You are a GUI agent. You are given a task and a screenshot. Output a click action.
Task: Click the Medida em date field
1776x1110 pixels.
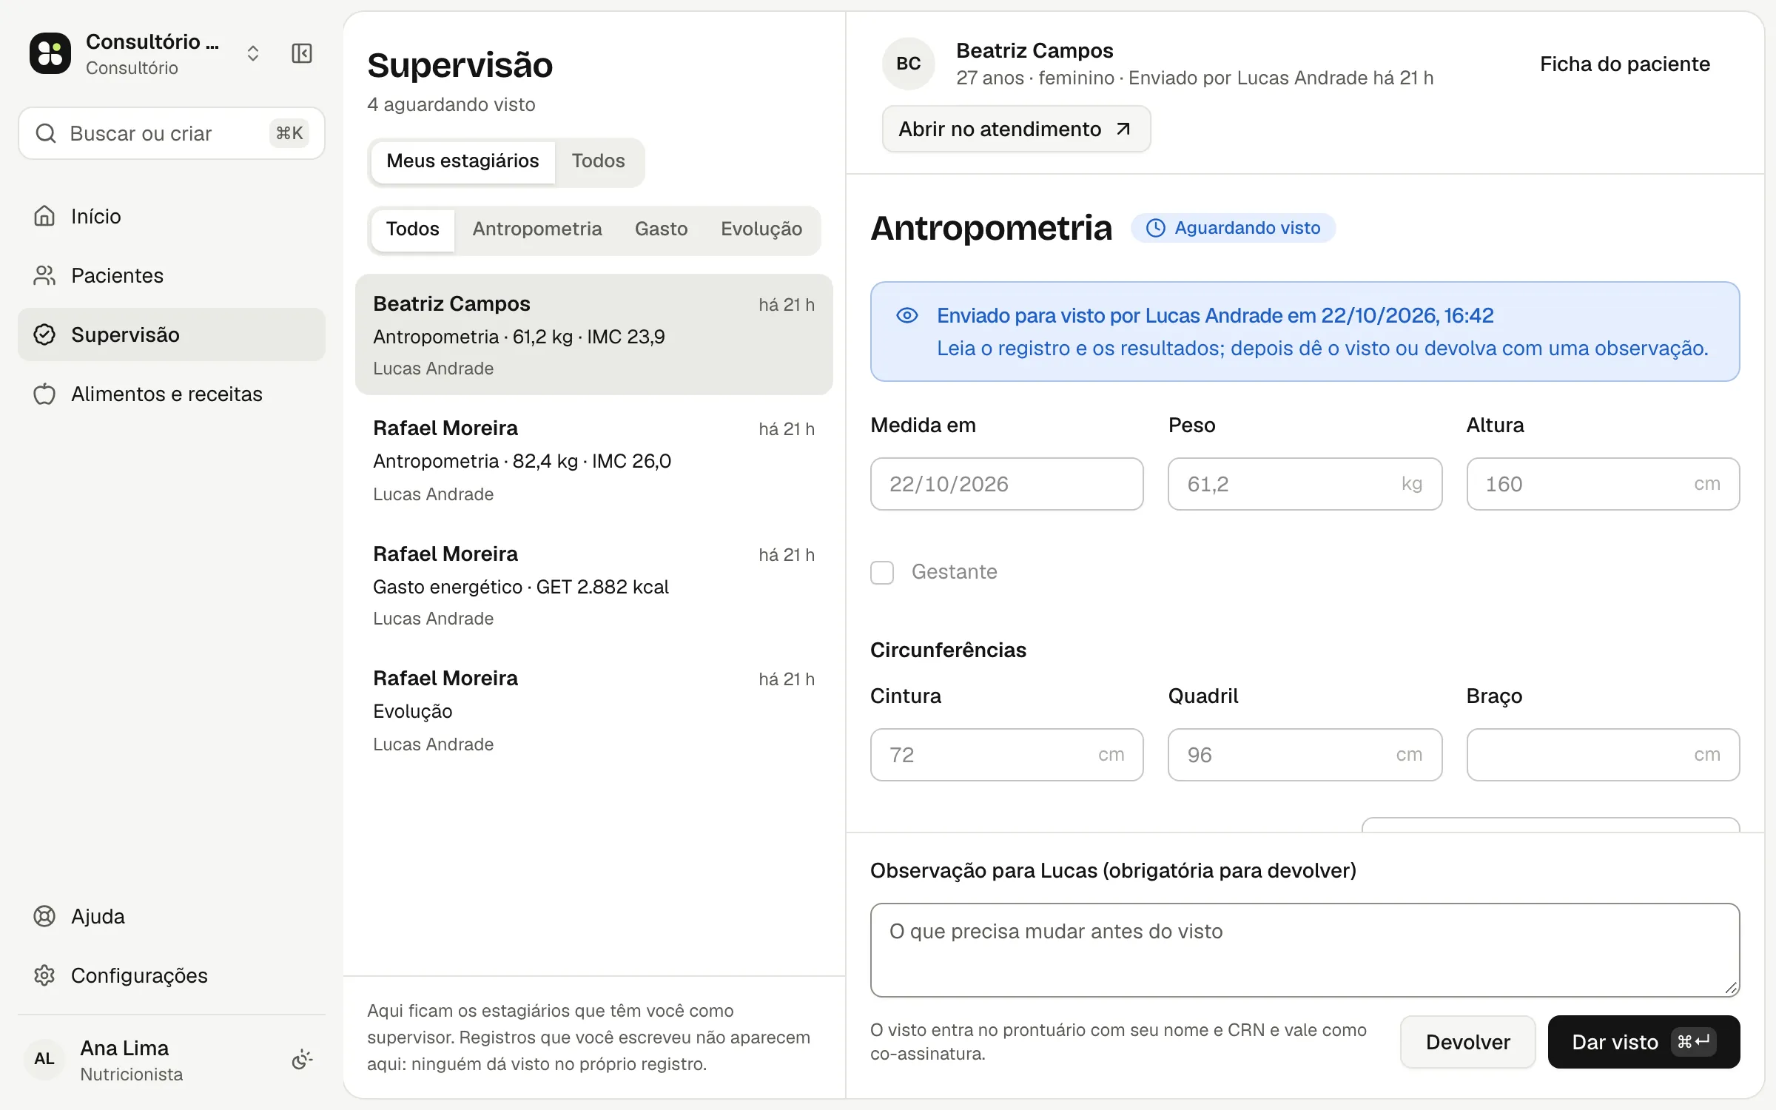1006,484
